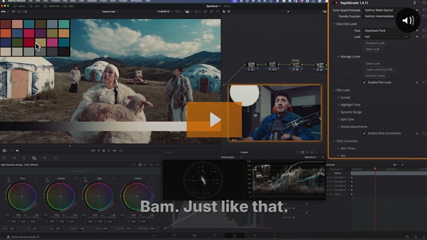This screenshot has width=427, height=240.
Task: Open the File menu
Action: click(x=30, y=1)
